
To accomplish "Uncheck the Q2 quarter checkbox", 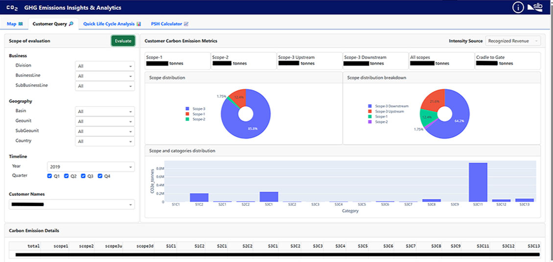I will [66, 176].
